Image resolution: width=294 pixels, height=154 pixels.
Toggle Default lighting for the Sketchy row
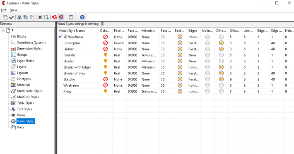click(x=105, y=79)
